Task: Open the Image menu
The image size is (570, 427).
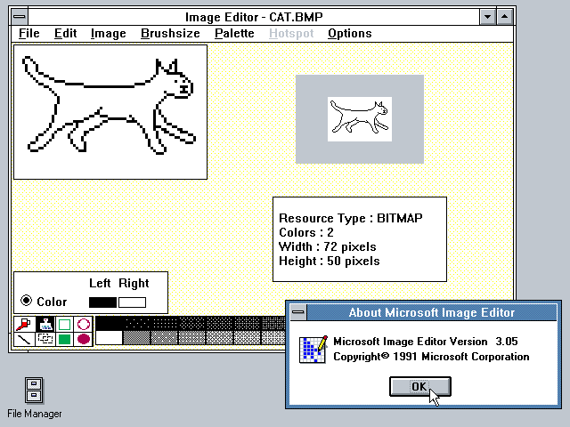Action: click(109, 34)
